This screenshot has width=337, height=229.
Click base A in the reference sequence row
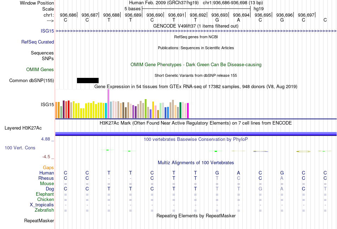pos(239,20)
